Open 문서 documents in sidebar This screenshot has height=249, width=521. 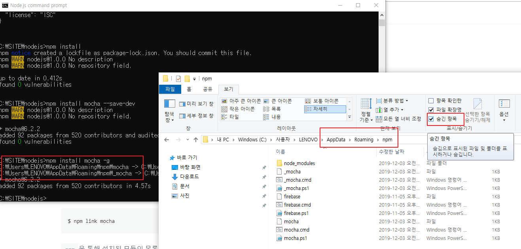coord(180,186)
